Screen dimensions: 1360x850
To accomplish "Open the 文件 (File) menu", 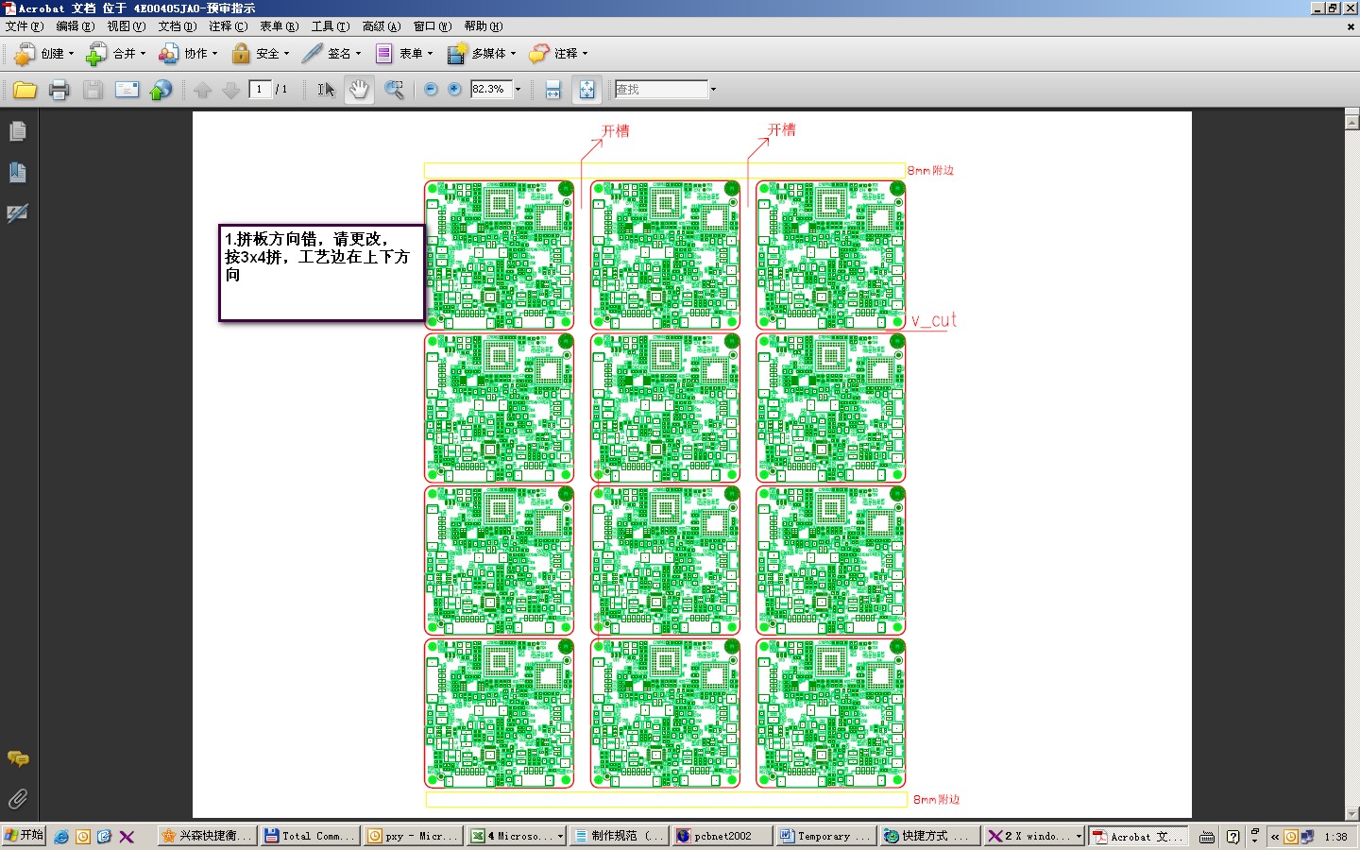I will point(25,26).
